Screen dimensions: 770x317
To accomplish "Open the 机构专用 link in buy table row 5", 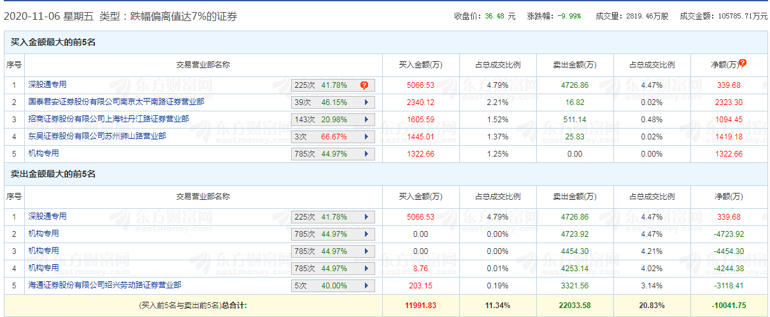I will click(43, 153).
